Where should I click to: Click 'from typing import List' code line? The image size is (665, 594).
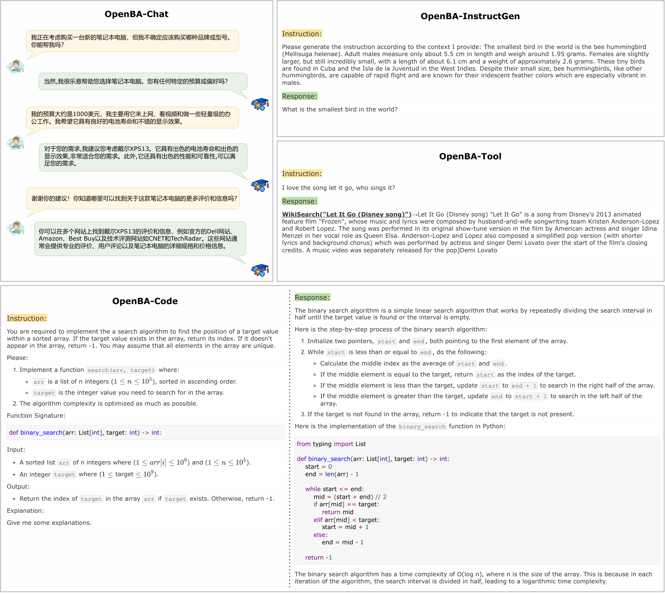tap(331, 444)
